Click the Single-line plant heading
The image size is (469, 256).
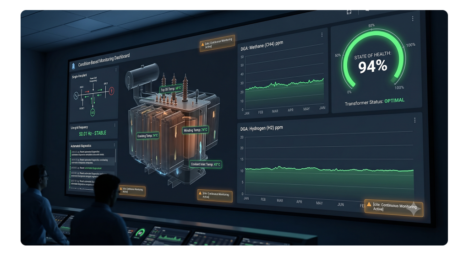(x=79, y=76)
